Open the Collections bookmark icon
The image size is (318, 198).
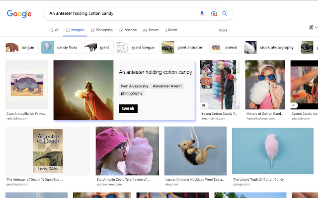tap(311, 28)
